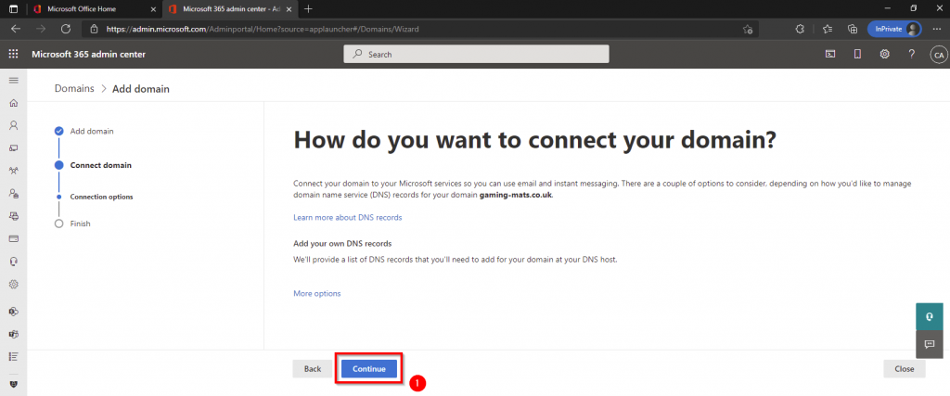Screen dimensions: 950x396
Task: Open the Teams admin center icon
Action: click(x=13, y=334)
